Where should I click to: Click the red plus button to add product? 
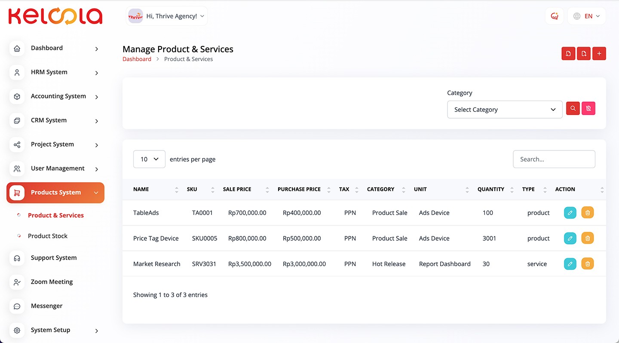pyautogui.click(x=599, y=54)
